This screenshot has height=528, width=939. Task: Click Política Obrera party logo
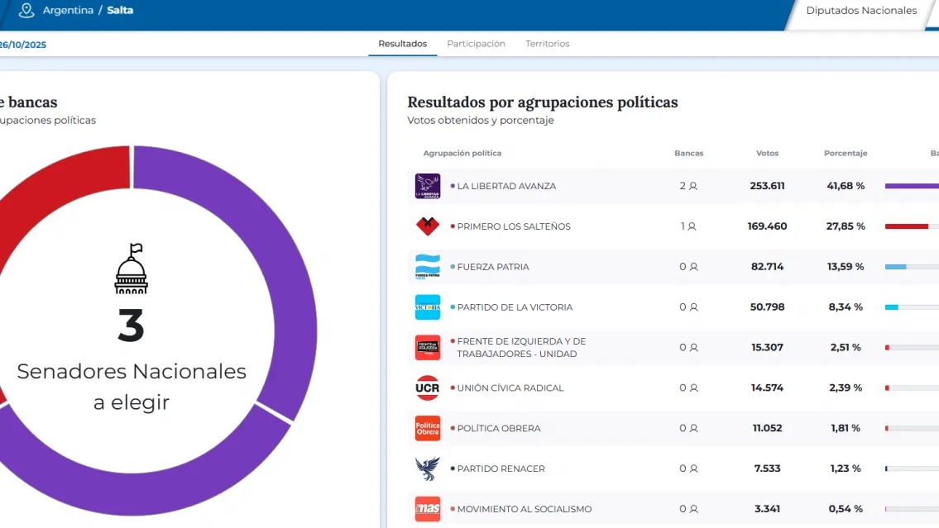coord(427,428)
